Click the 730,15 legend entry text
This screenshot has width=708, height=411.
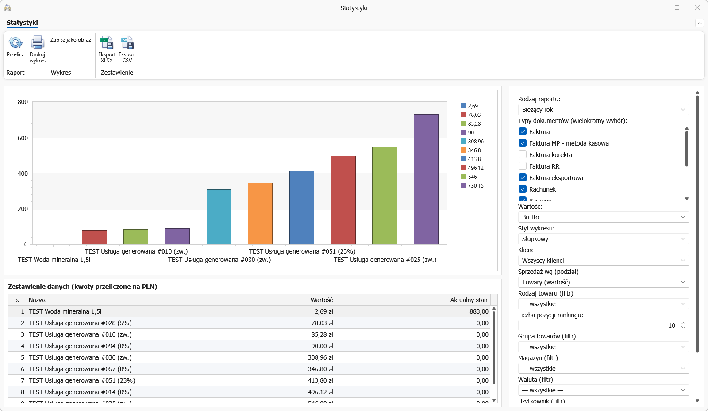coord(476,186)
